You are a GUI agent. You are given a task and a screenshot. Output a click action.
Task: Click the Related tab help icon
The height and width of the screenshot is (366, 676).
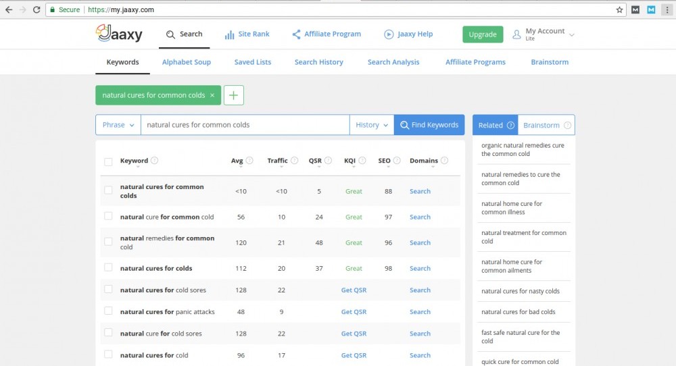pyautogui.click(x=510, y=126)
